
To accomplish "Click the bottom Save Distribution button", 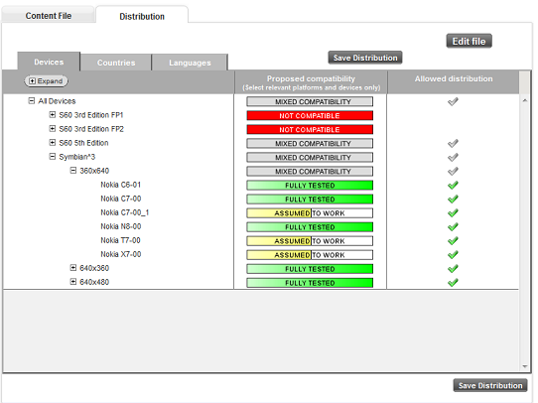I will pos(490,385).
